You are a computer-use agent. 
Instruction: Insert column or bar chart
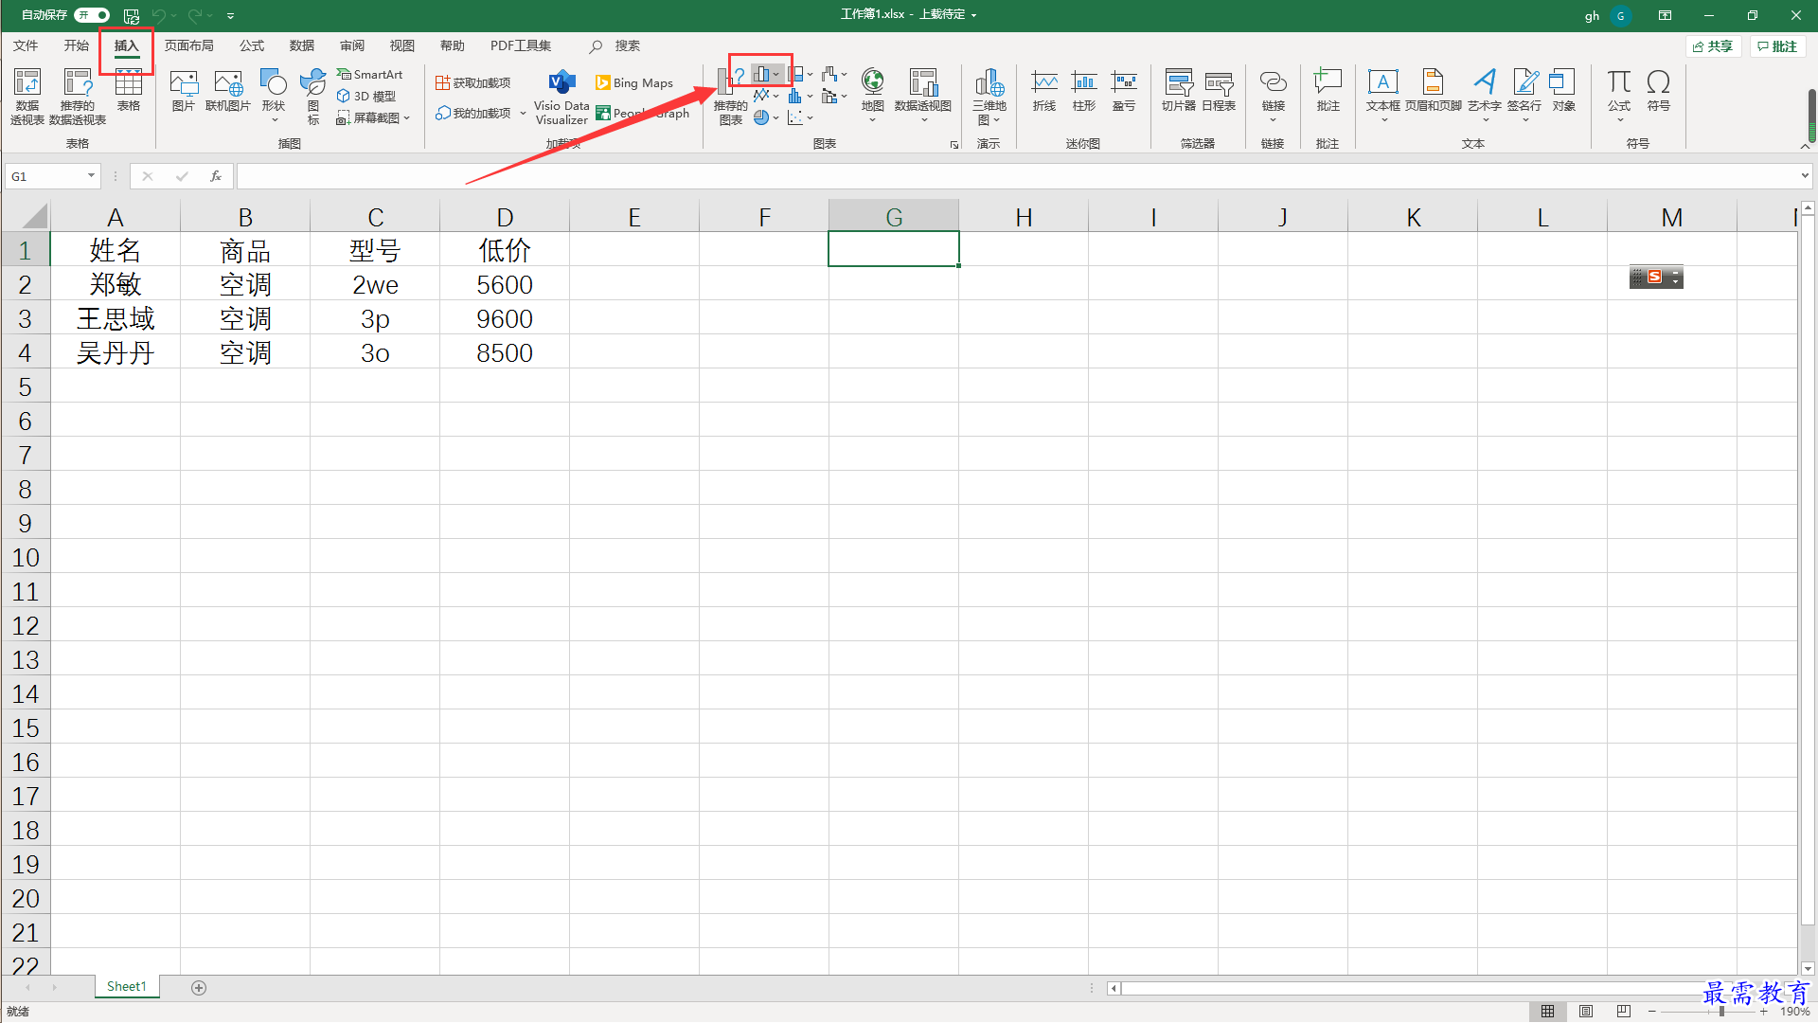coord(761,74)
